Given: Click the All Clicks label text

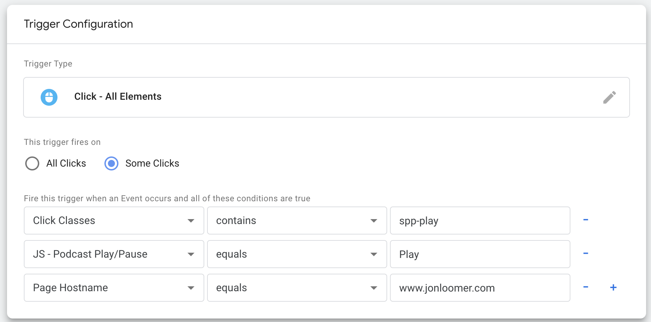Looking at the screenshot, I should click(66, 163).
